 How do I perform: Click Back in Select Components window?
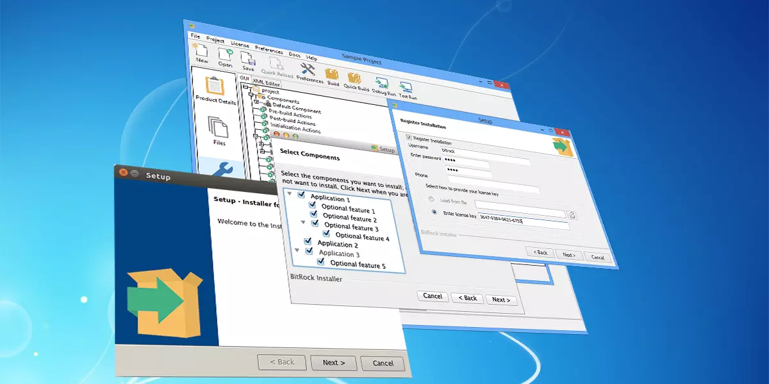click(467, 298)
